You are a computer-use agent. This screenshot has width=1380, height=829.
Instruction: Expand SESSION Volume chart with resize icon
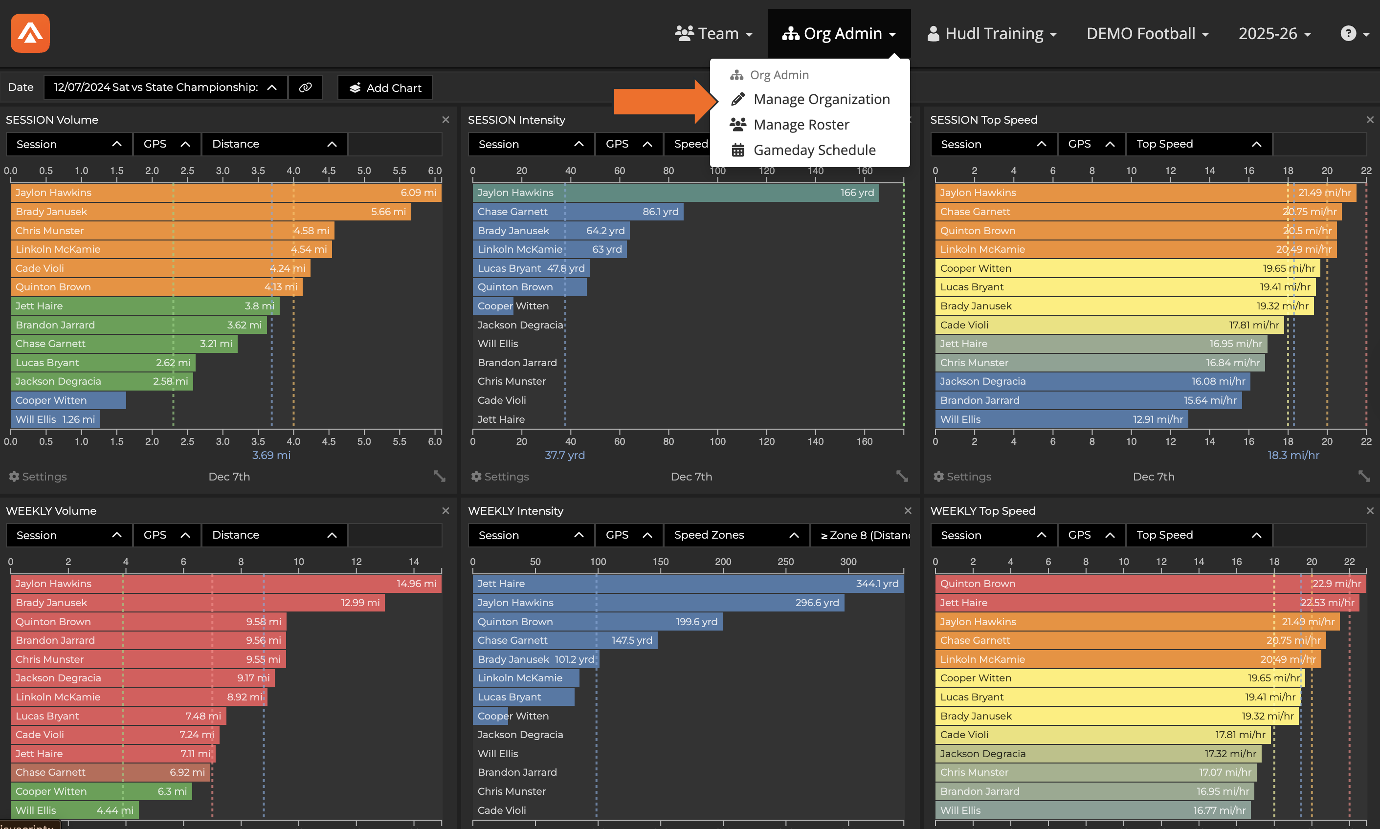[x=440, y=476]
